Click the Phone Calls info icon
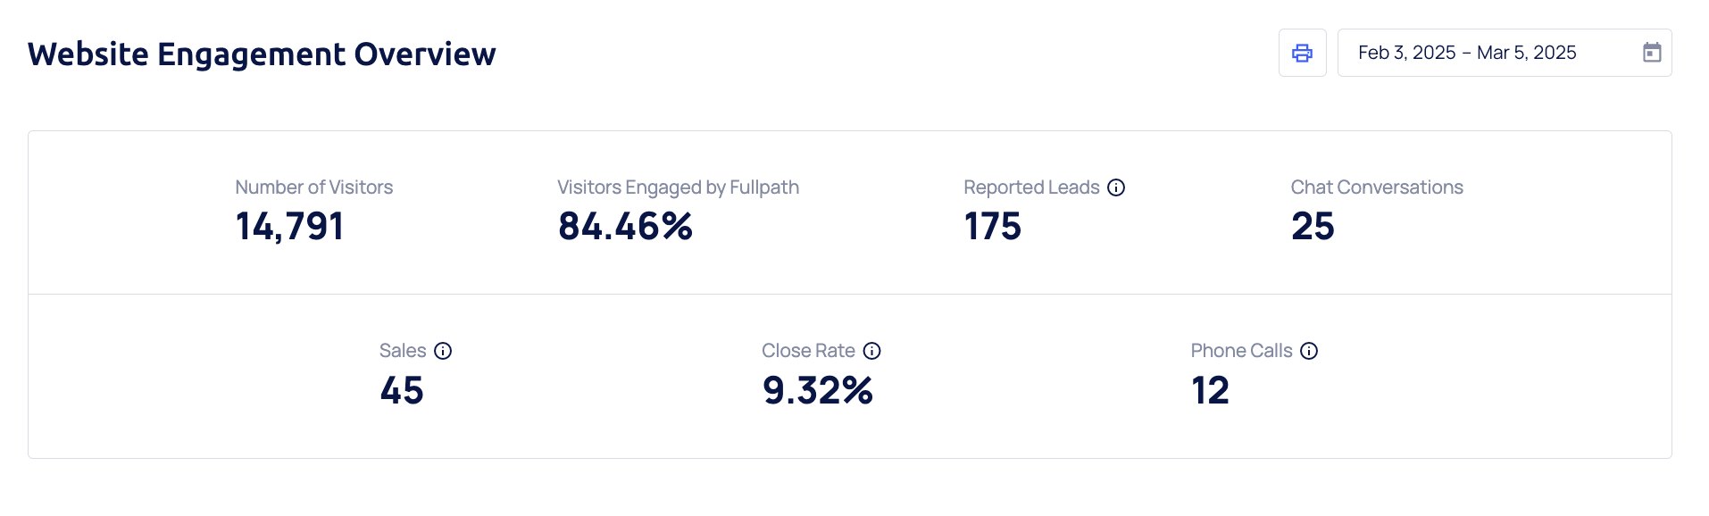1709x516 pixels. pos(1309,351)
